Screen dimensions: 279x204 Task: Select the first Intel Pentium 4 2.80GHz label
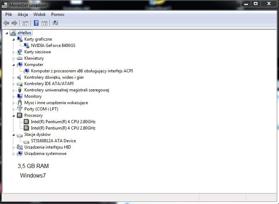tap(63, 122)
